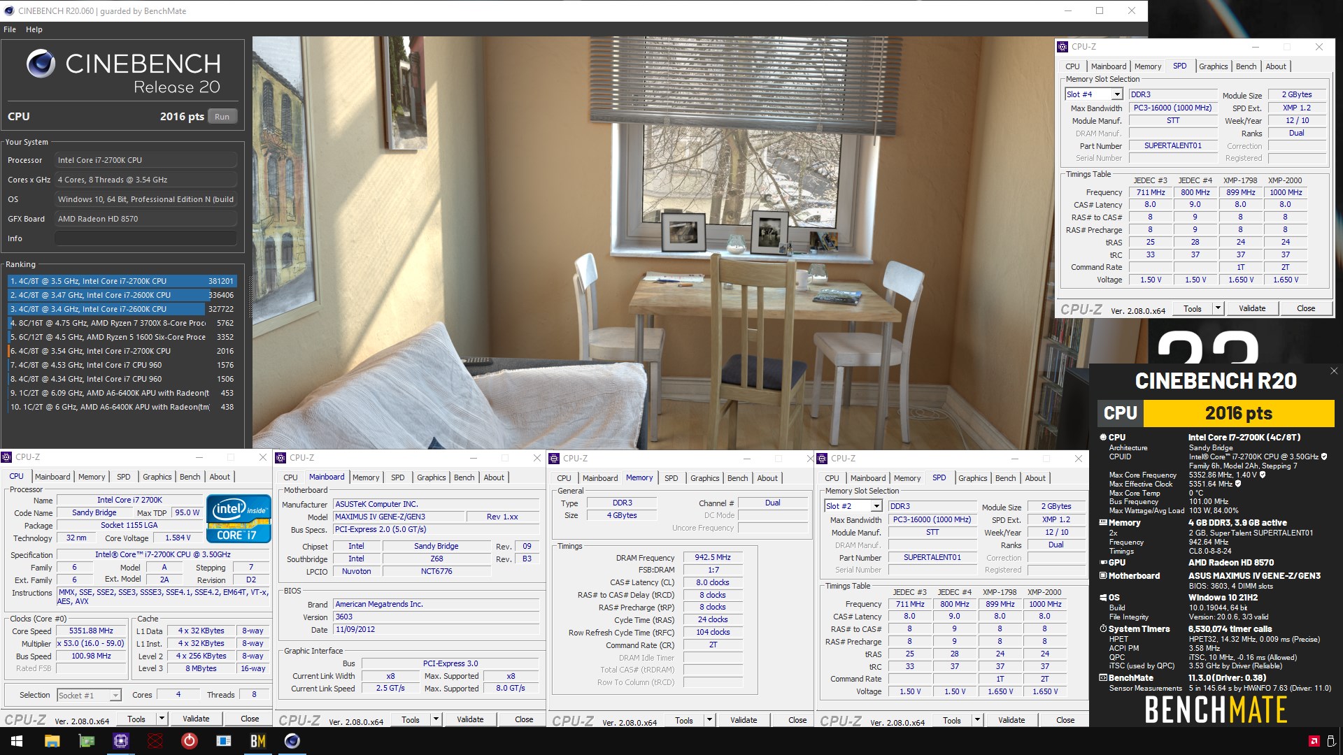Open the green graphics card taskbar icon
Image resolution: width=1343 pixels, height=755 pixels.
pyautogui.click(x=87, y=741)
